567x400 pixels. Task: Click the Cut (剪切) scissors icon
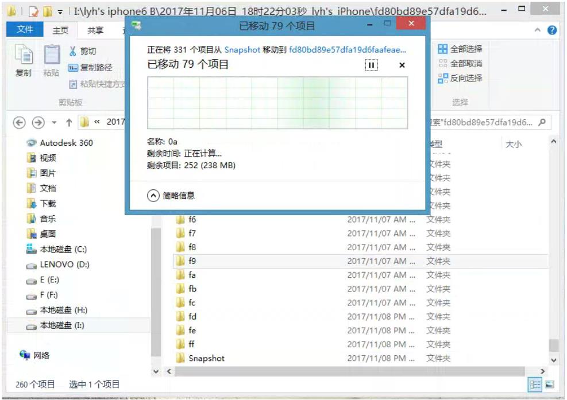click(74, 52)
